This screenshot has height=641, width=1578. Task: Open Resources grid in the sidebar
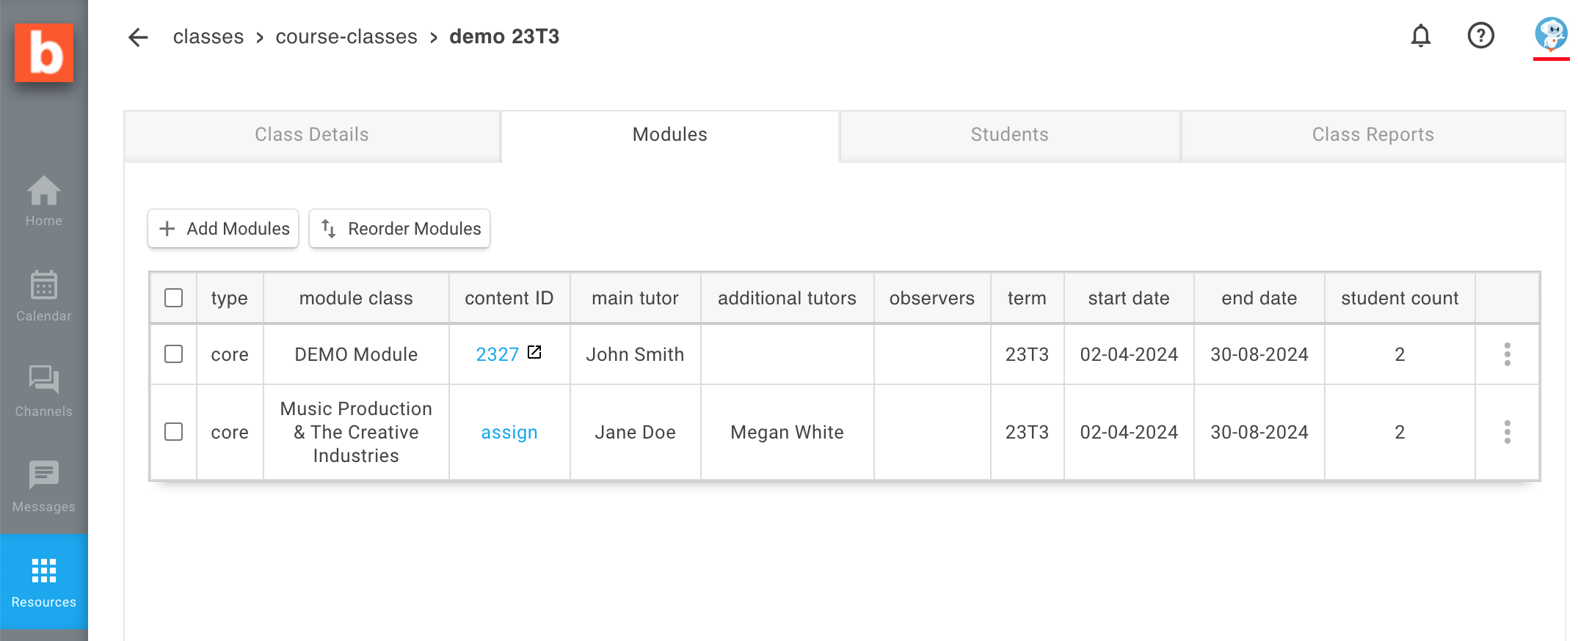pos(44,582)
